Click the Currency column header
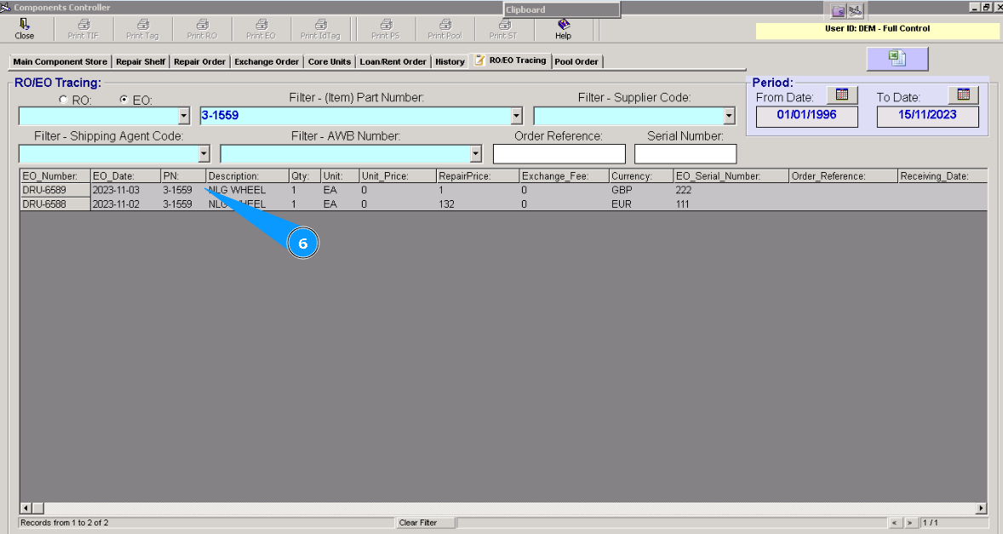1003x534 pixels. [641, 175]
